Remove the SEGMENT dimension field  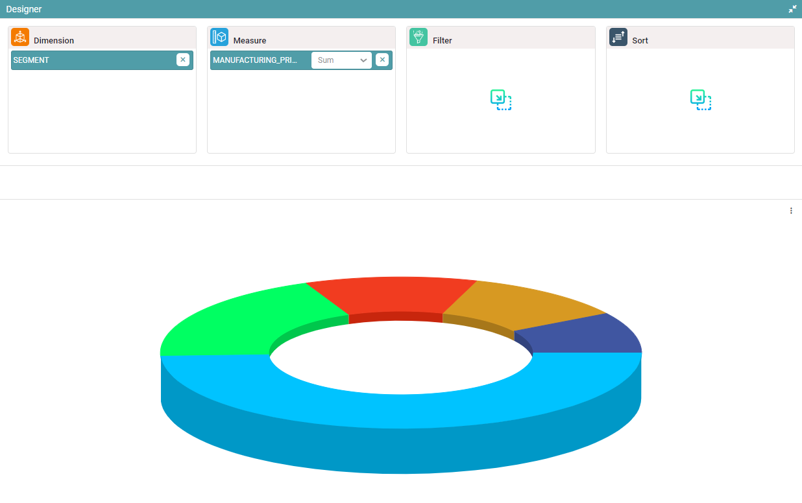pyautogui.click(x=183, y=60)
